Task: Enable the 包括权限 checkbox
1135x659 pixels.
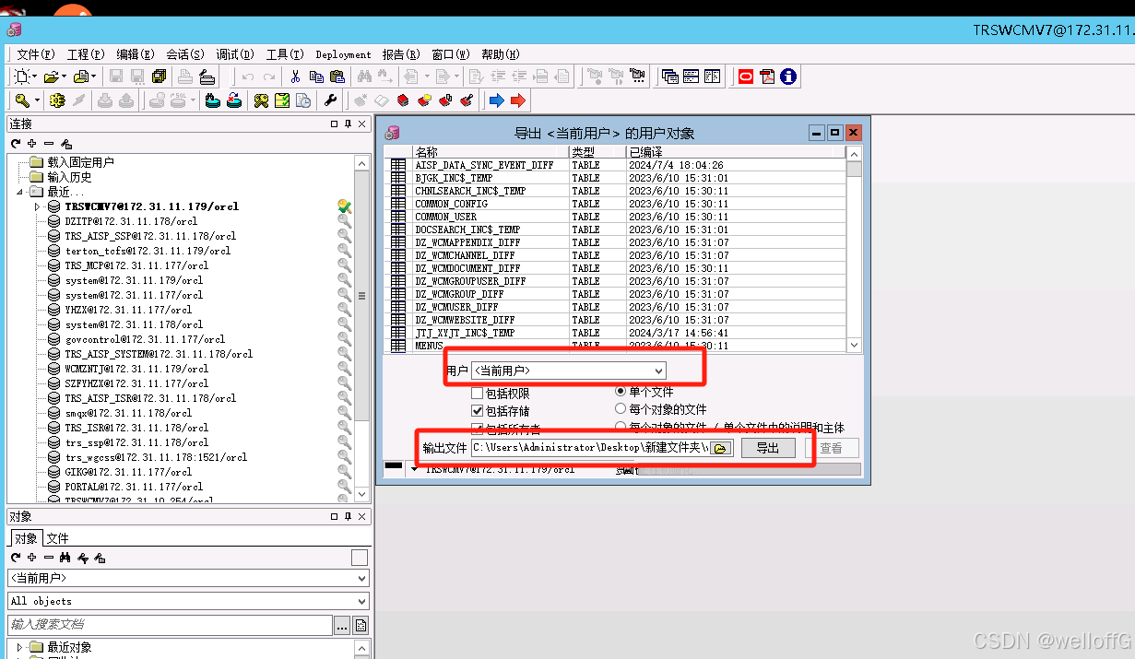Action: pyautogui.click(x=477, y=391)
